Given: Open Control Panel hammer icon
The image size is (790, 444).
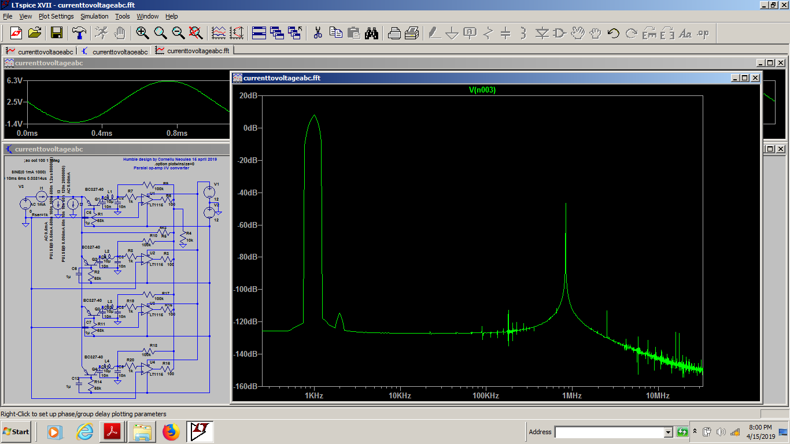Looking at the screenshot, I should pyautogui.click(x=79, y=33).
